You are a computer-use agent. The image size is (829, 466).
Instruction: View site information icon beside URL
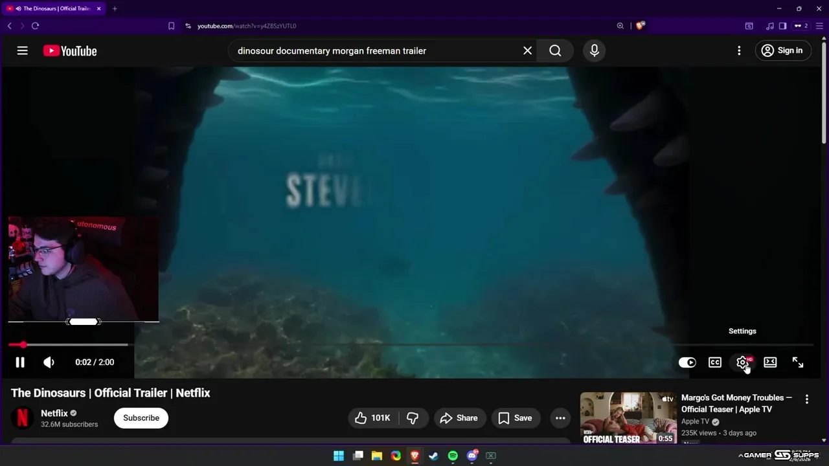(188, 26)
